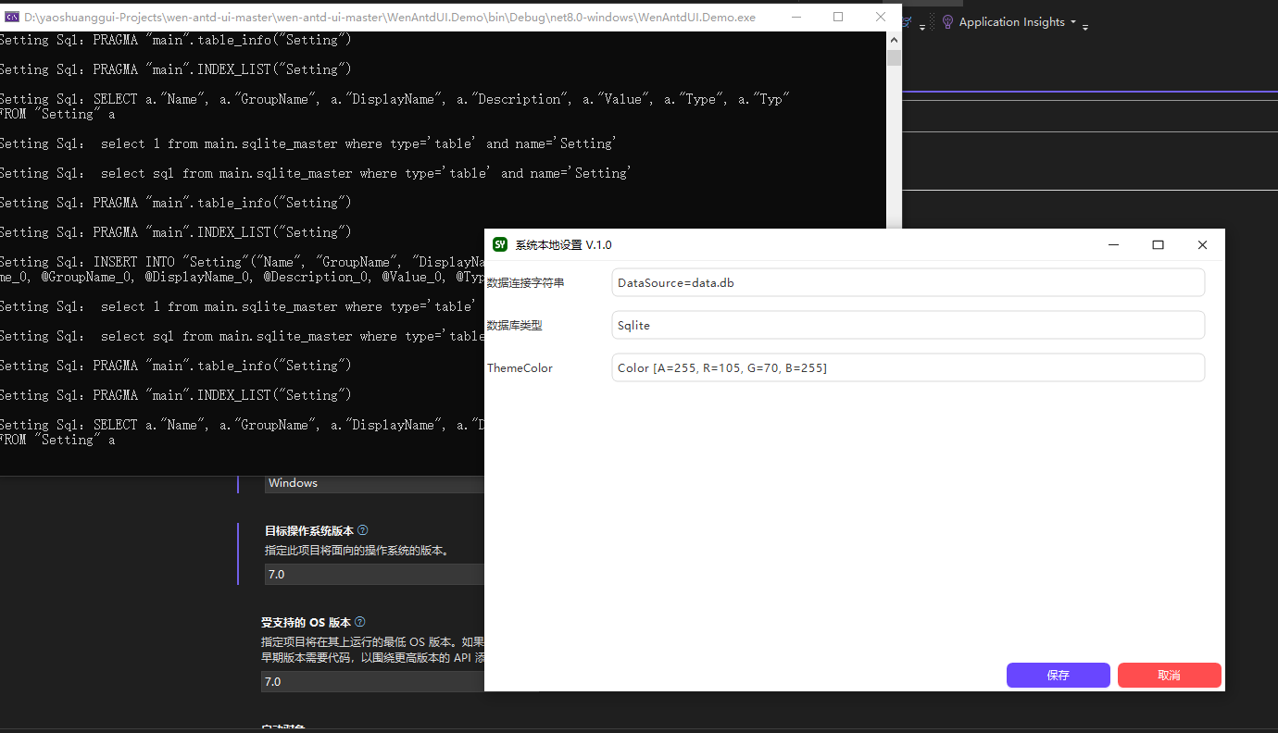Open the 受支持的 OS 版本 7.0 dropdown
1278x733 pixels.
372,681
